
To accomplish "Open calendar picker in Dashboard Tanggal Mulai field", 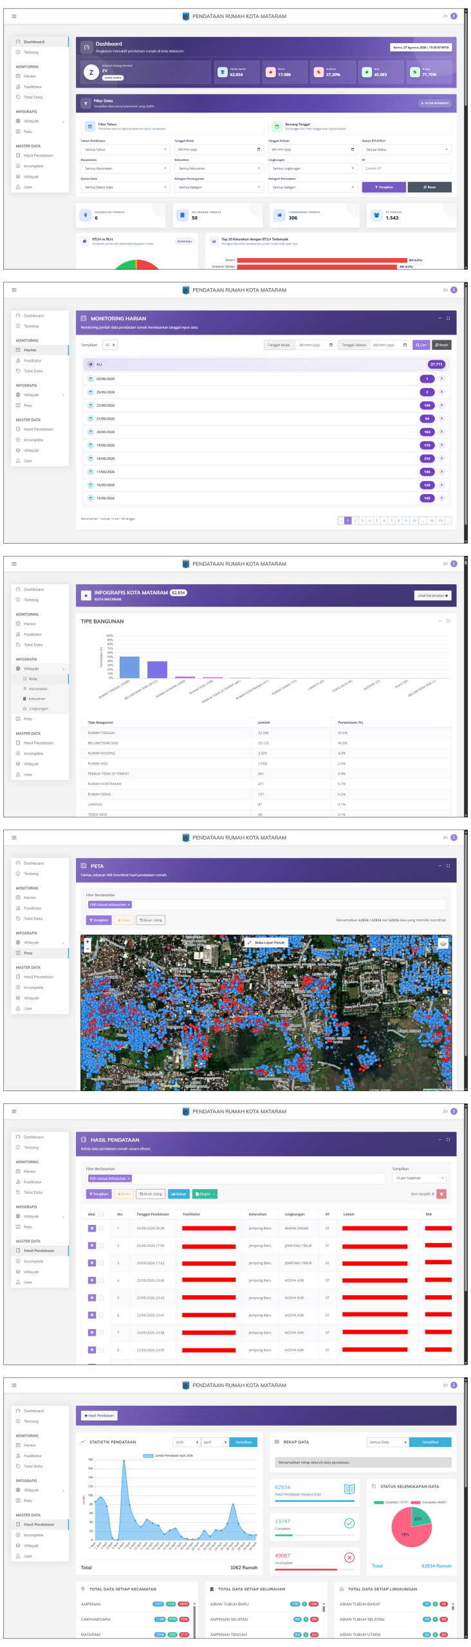I will pyautogui.click(x=259, y=149).
